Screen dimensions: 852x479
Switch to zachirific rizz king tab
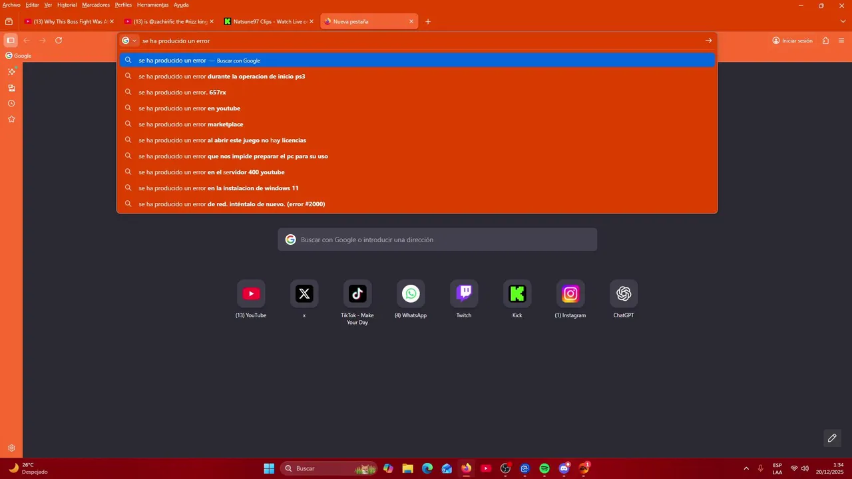(x=168, y=21)
